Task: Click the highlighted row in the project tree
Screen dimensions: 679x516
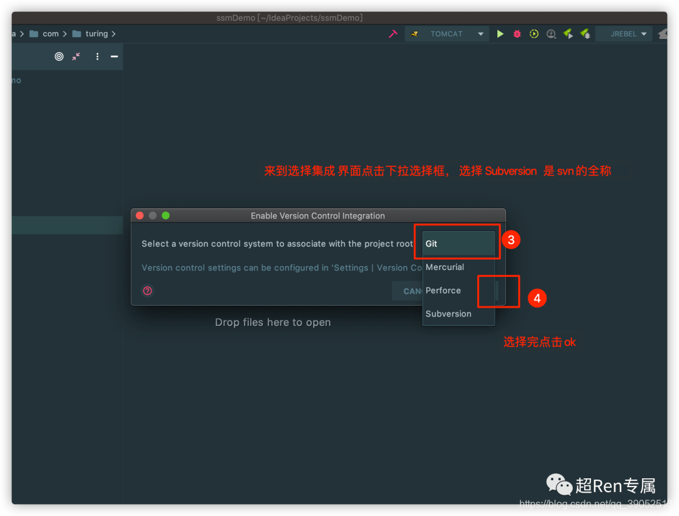Action: point(67,225)
